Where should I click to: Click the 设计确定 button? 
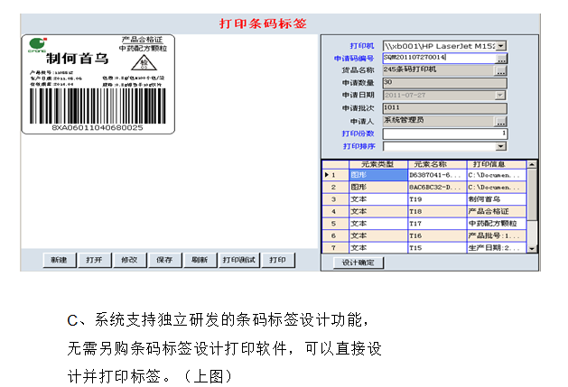(358, 263)
